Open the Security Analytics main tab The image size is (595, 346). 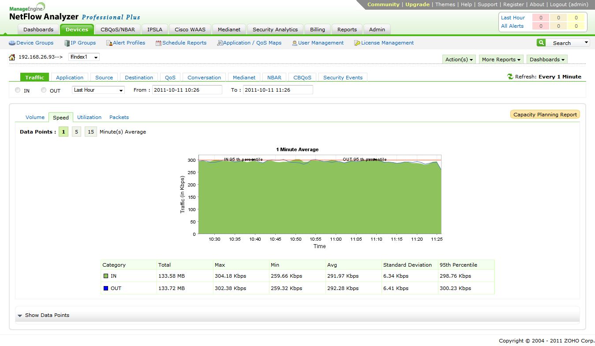(x=275, y=30)
